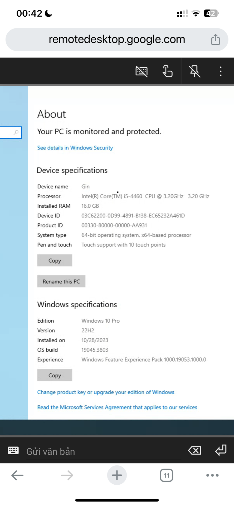Open See details in Windows Security
Image resolution: width=234 pixels, height=506 pixels.
(75, 148)
